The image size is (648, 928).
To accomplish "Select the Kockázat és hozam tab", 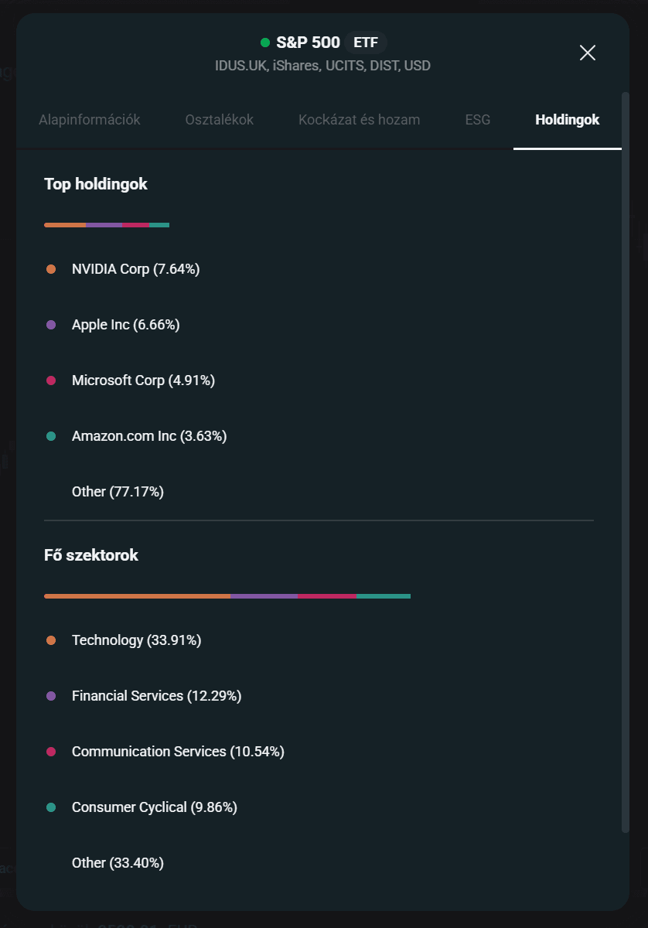I will coord(360,120).
